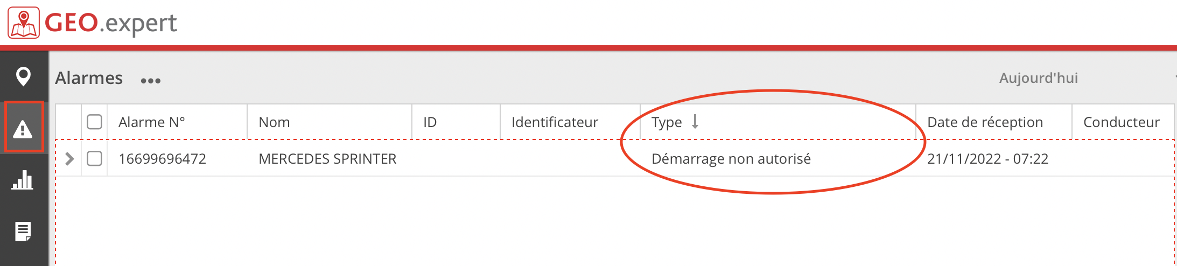1177x266 pixels.
Task: Sort by Date de réception column
Action: [x=985, y=122]
